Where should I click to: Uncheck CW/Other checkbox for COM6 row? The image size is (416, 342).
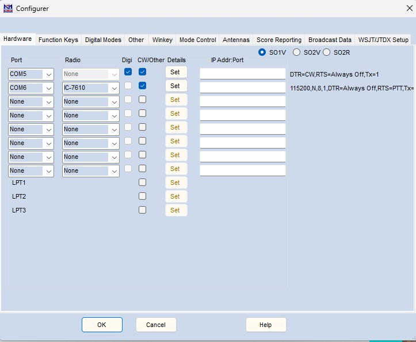pyautogui.click(x=142, y=86)
